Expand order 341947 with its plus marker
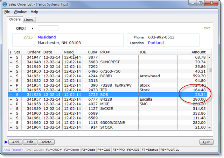Image resolution: width=224 pixels, height=158 pixels. coord(10,57)
